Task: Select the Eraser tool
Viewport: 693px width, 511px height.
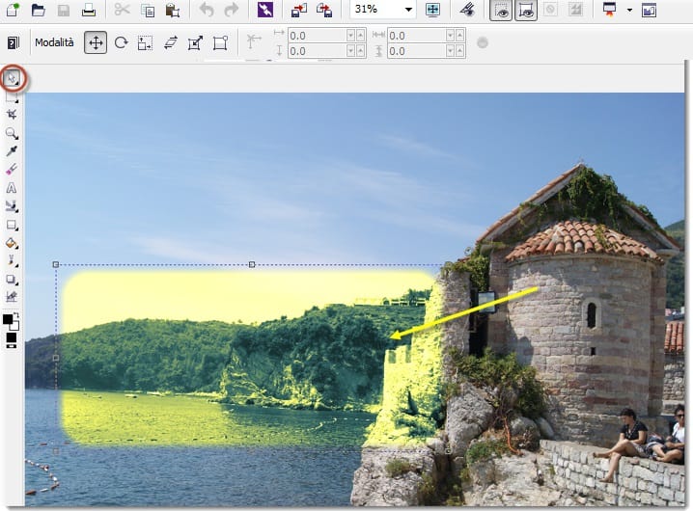Action: pyautogui.click(x=12, y=170)
